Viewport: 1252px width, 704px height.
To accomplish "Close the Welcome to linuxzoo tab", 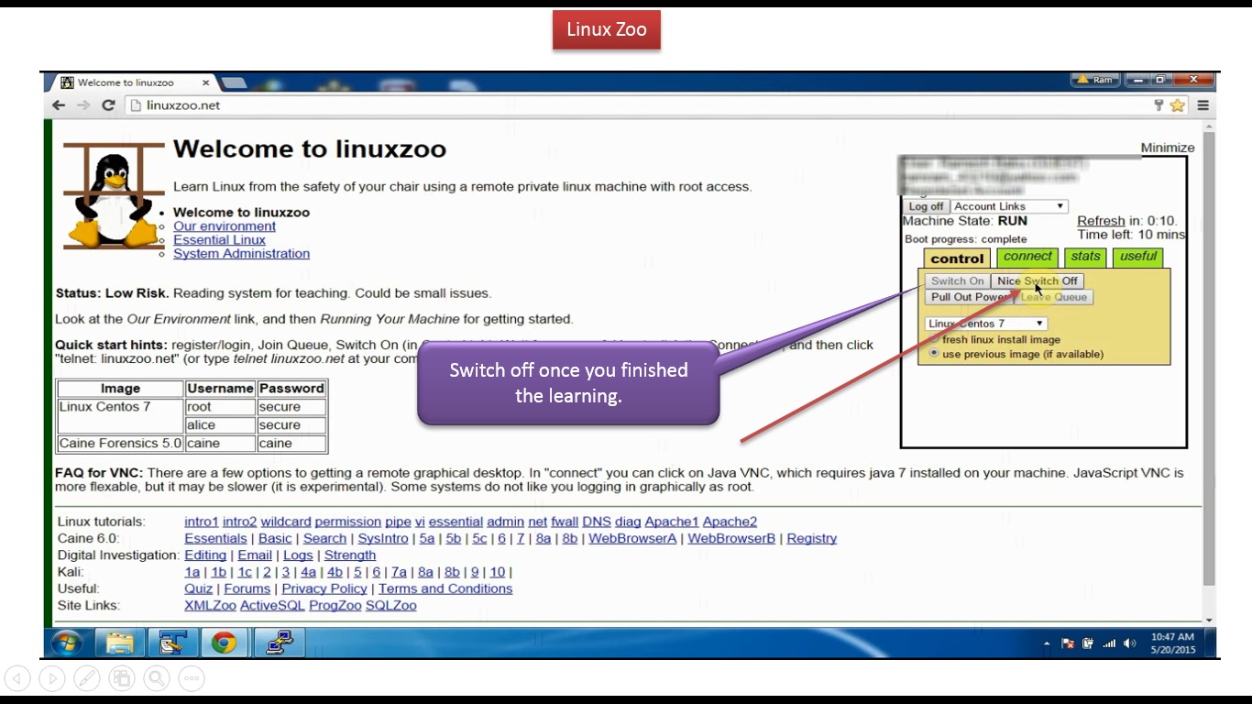I will pos(205,82).
